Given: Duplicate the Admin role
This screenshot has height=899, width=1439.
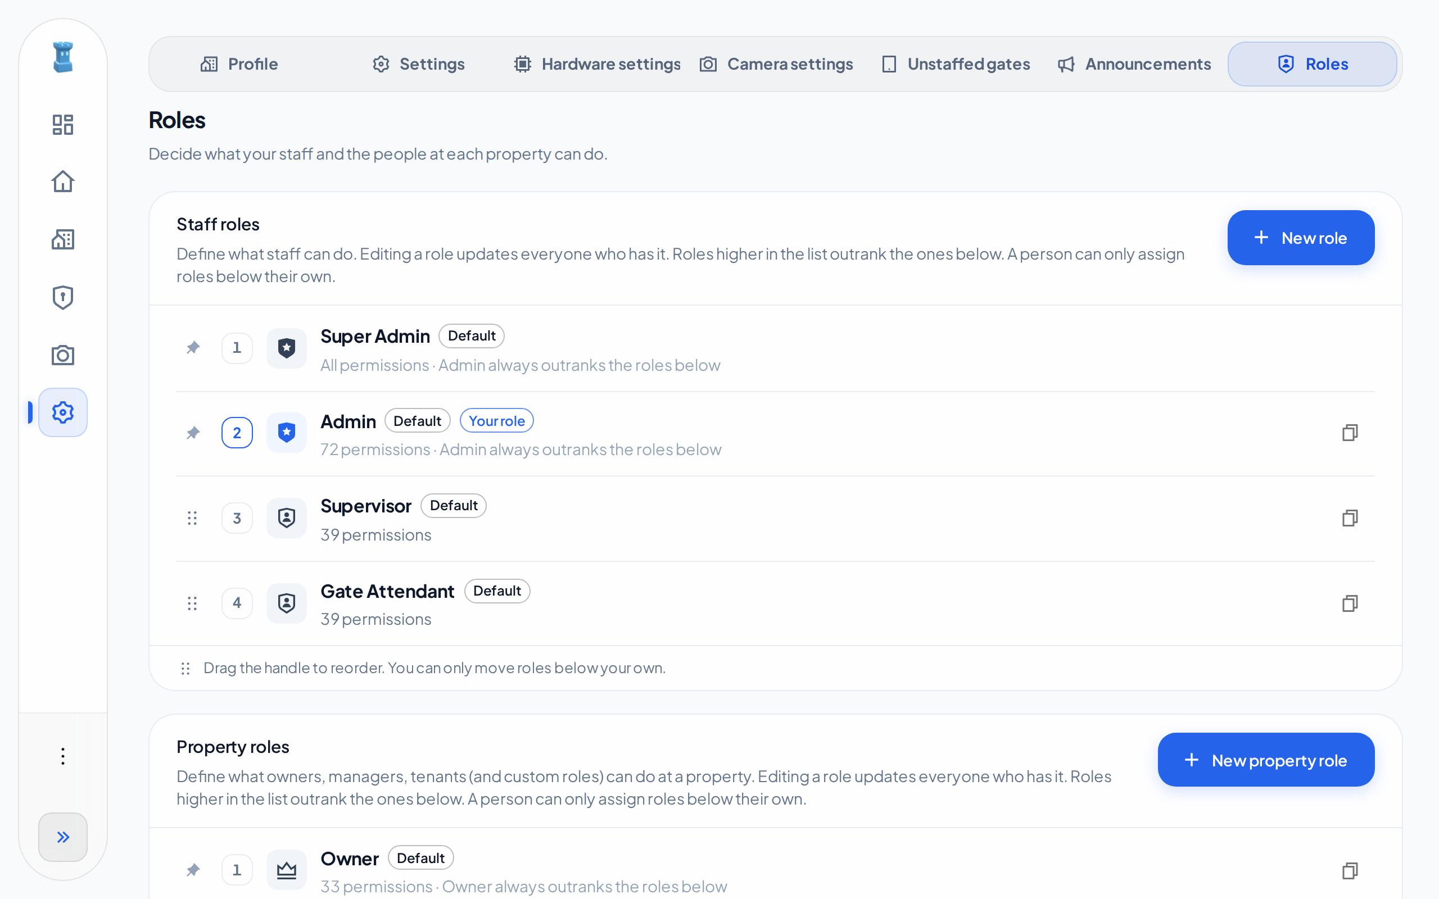Looking at the screenshot, I should click(x=1349, y=432).
